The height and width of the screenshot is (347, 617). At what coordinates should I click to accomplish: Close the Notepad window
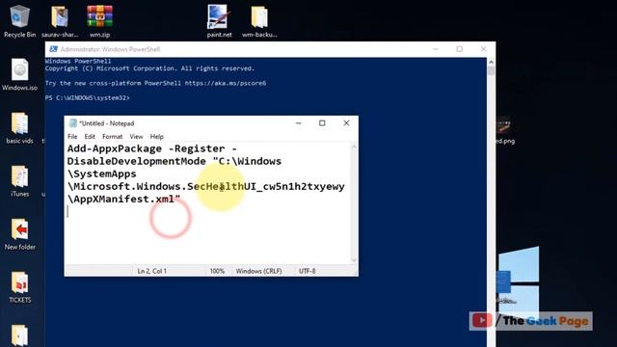coord(346,123)
